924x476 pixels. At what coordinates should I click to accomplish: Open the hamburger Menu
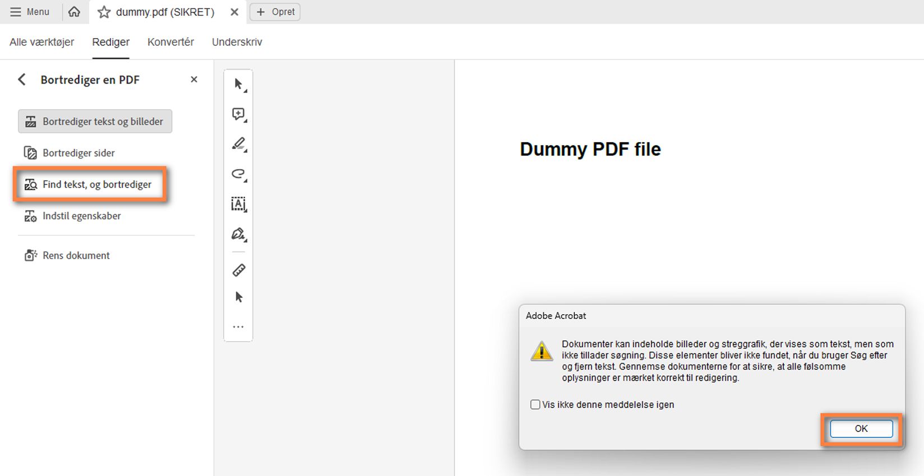(30, 12)
